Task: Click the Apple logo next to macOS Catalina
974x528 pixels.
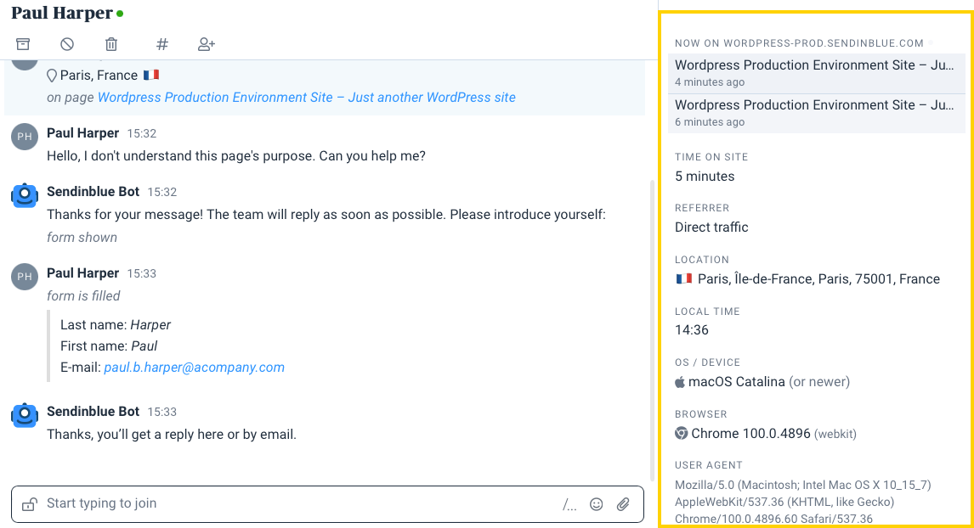Action: coord(680,382)
